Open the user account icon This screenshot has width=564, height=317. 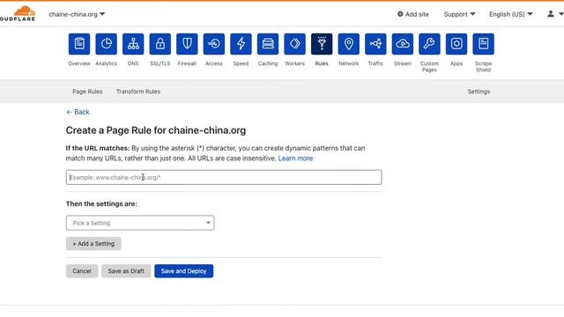click(x=550, y=14)
